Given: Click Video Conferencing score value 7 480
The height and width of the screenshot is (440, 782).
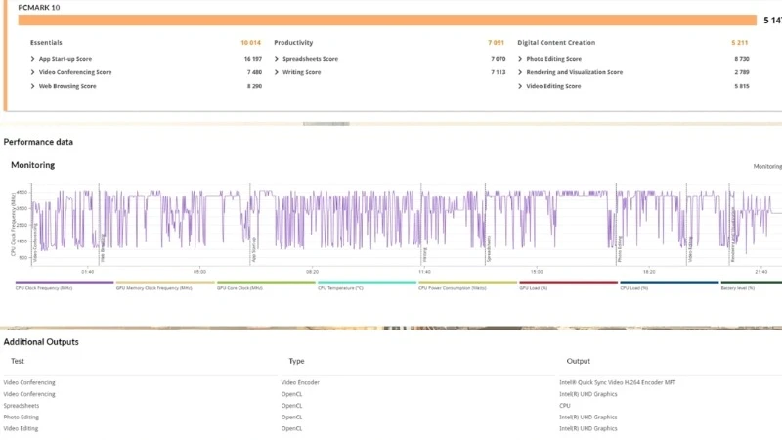Looking at the screenshot, I should pyautogui.click(x=254, y=72).
